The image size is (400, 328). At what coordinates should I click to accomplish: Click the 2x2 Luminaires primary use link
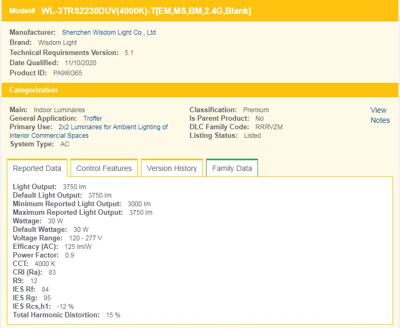click(113, 127)
